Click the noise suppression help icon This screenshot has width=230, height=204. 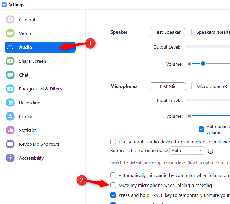[211, 151]
